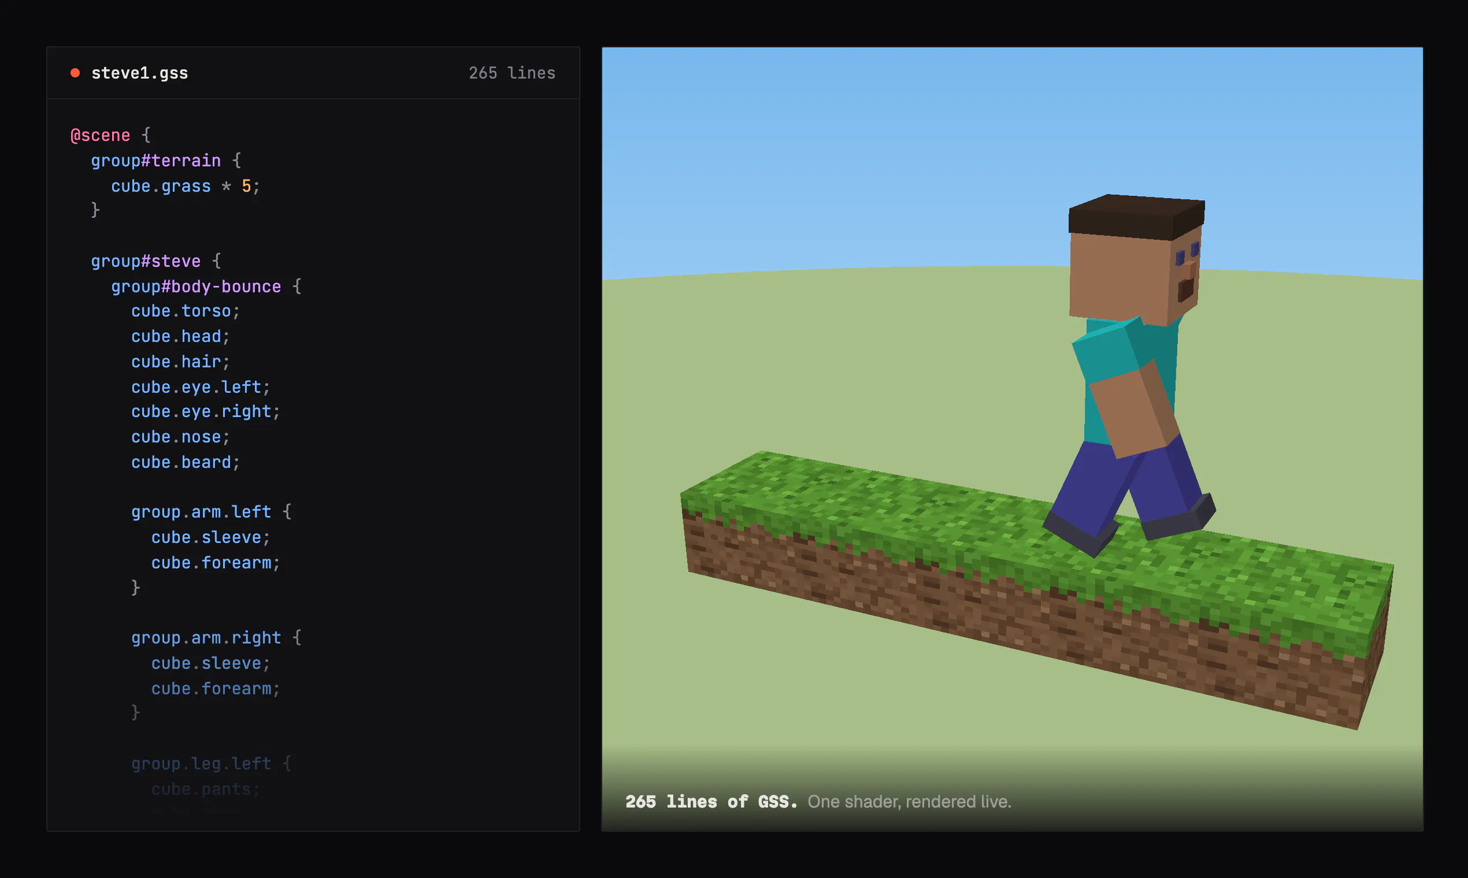Click the "cube.grass * 5;" line
The height and width of the screenshot is (878, 1468).
[x=186, y=186]
